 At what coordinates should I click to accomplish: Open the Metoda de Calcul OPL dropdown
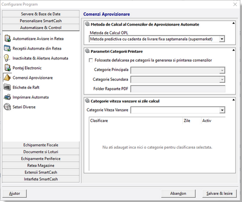(x=222, y=39)
